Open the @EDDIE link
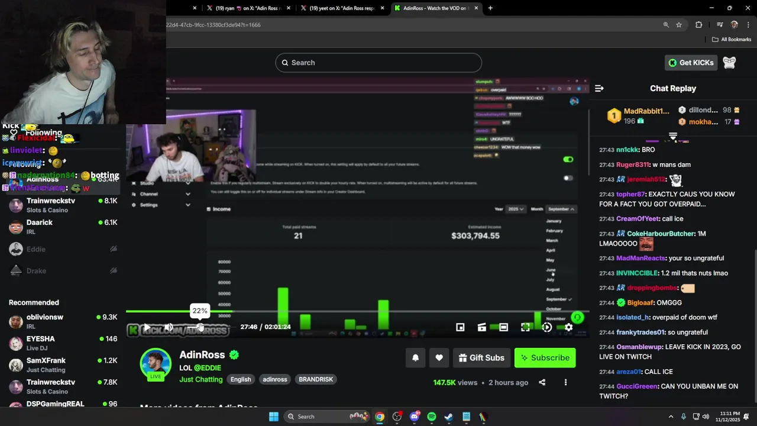This screenshot has height=426, width=757. click(x=208, y=368)
